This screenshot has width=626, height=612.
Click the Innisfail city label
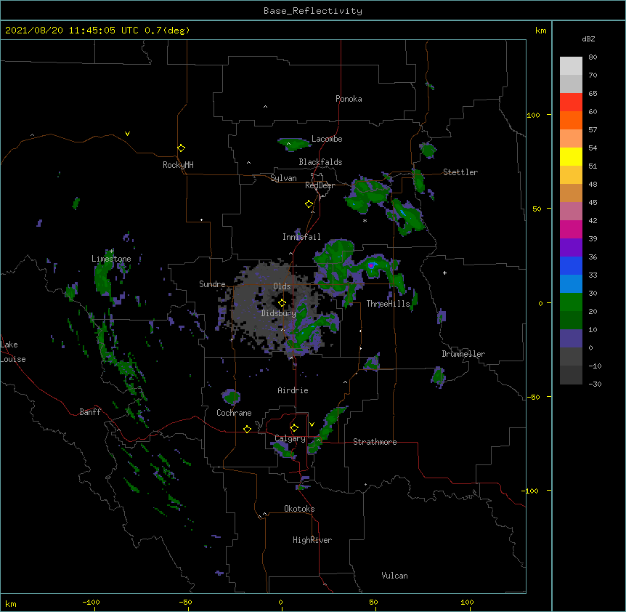[301, 237]
